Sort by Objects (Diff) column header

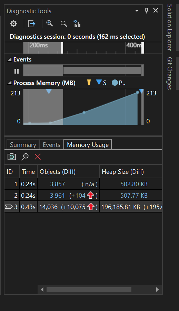click(68, 171)
